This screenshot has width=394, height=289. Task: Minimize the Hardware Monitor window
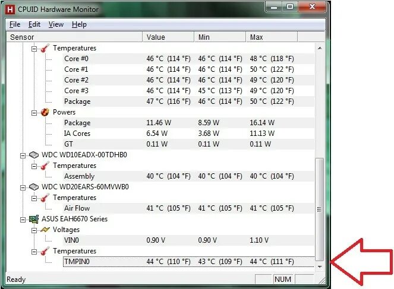coord(273,7)
